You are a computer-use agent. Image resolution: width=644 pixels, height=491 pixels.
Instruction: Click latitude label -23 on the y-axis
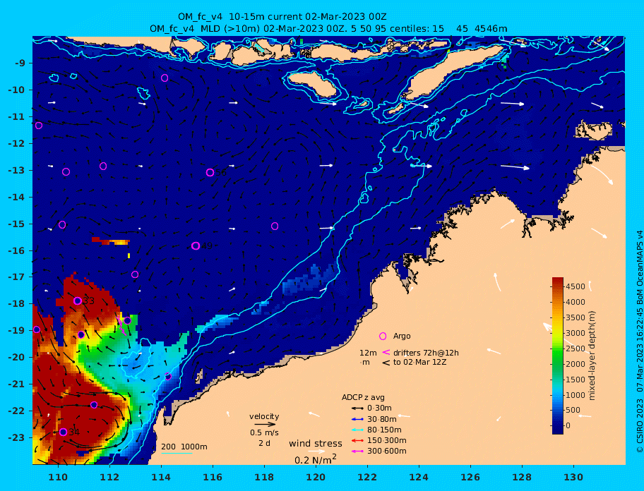[16, 437]
